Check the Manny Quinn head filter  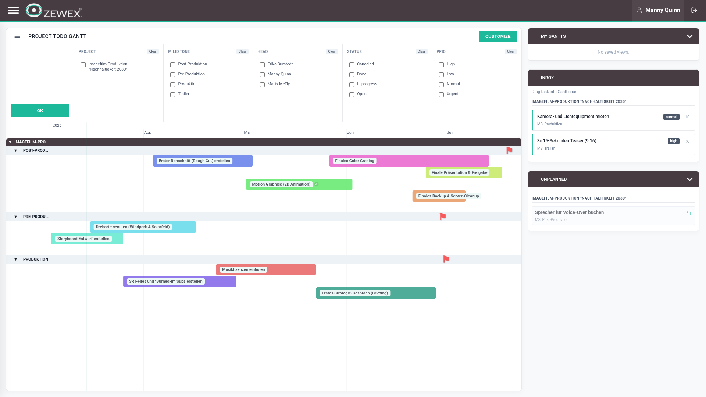pyautogui.click(x=262, y=75)
